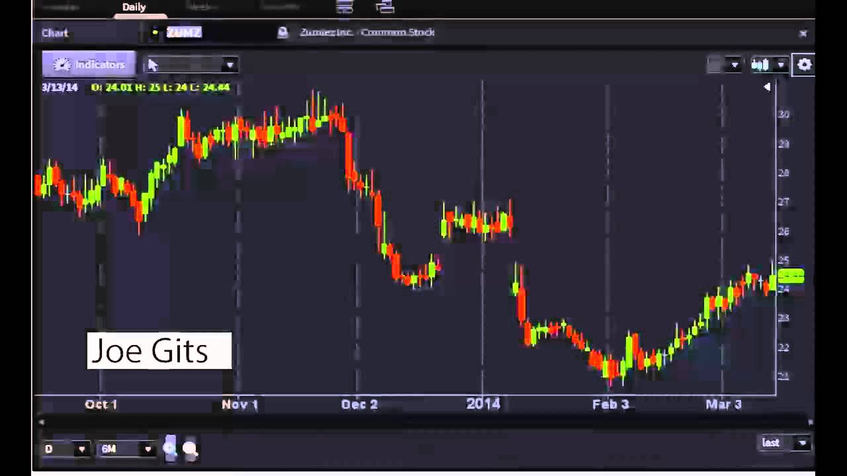
Task: Click the 3/13/14 date readout
Action: pyautogui.click(x=60, y=87)
